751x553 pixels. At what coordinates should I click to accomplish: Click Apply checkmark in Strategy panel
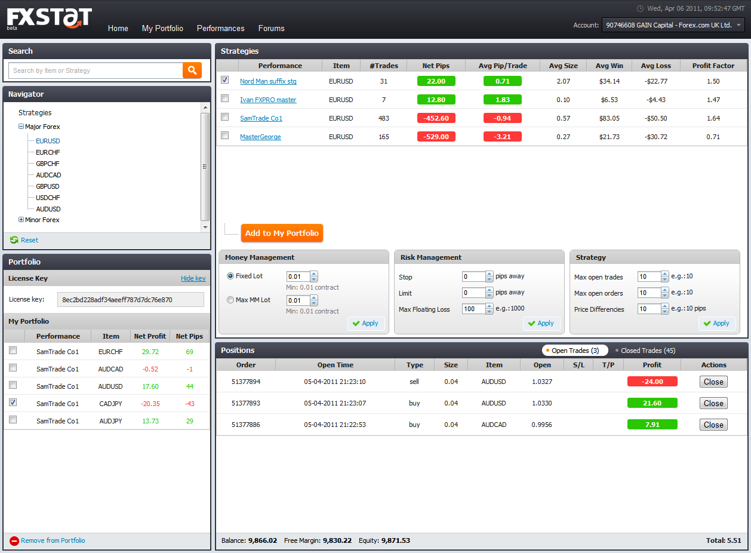click(x=707, y=324)
